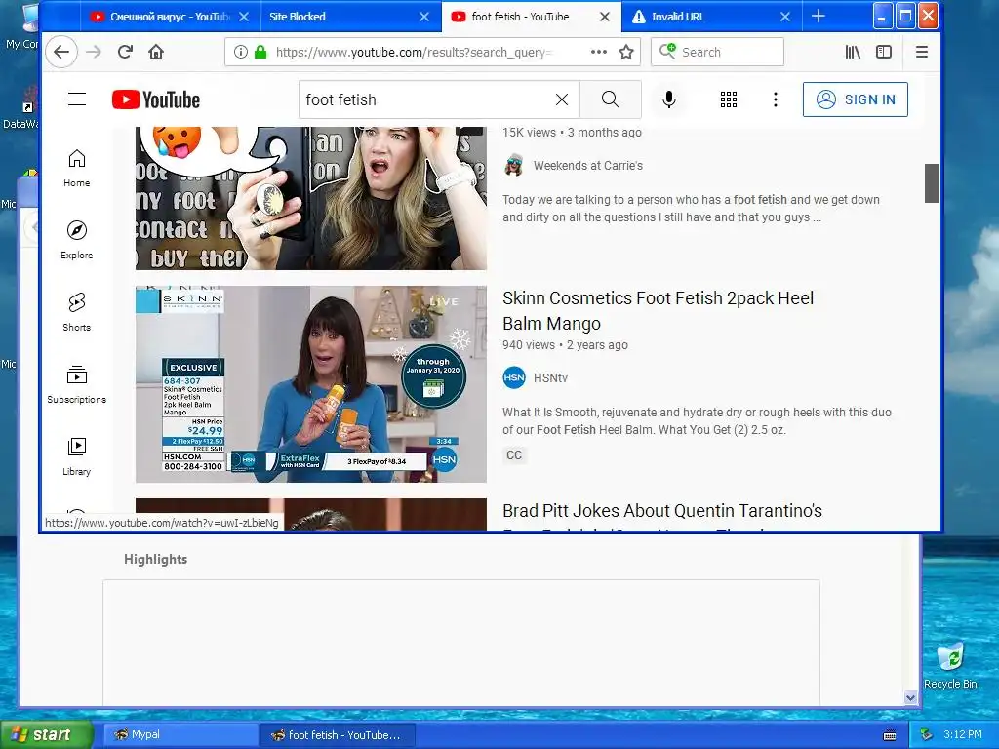Viewport: 999px width, 749px height.
Task: Open the YouTube apps grid
Action: click(x=728, y=99)
